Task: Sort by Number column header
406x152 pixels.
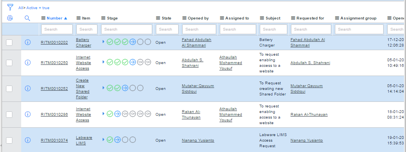Action: 55,18
